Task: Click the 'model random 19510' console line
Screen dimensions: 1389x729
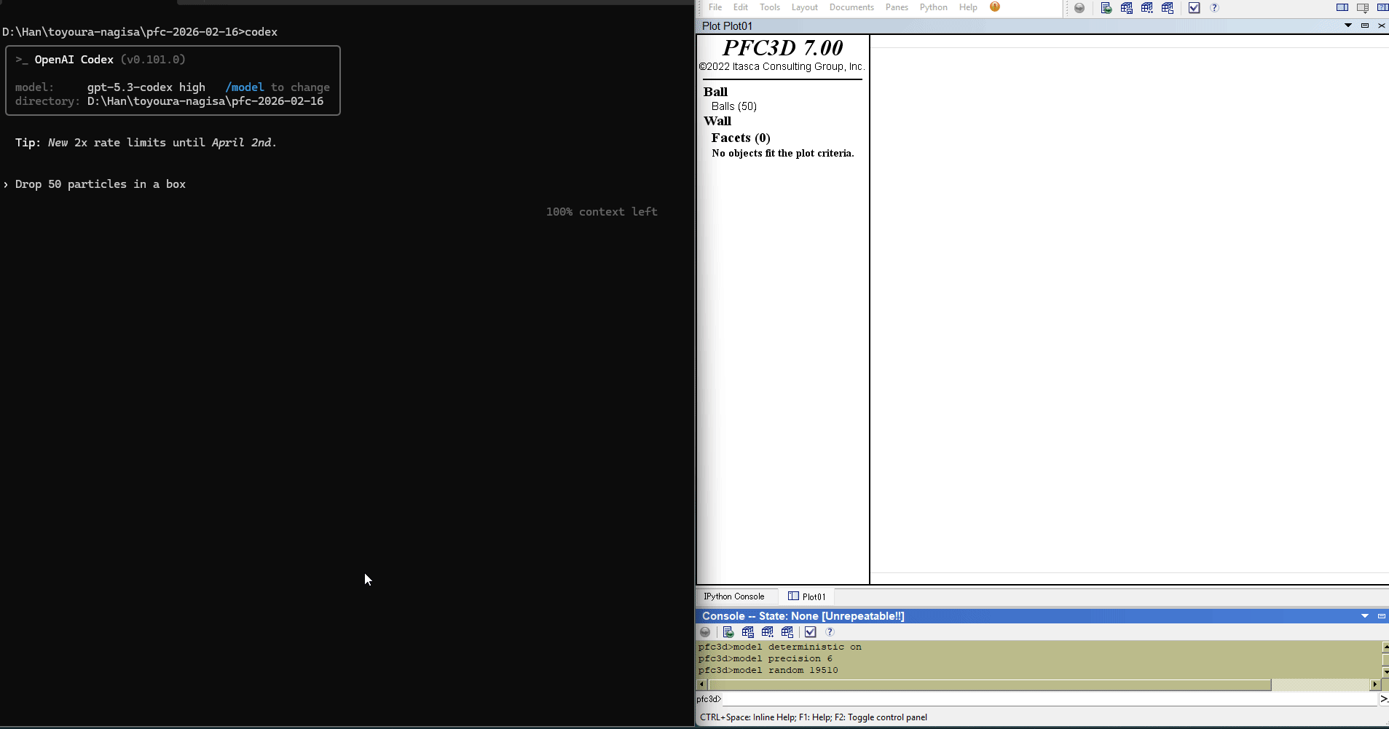Action: (x=768, y=670)
